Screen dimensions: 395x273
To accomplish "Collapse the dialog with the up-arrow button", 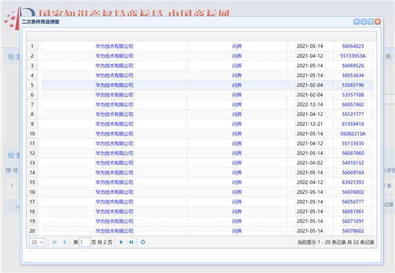I will [356, 21].
